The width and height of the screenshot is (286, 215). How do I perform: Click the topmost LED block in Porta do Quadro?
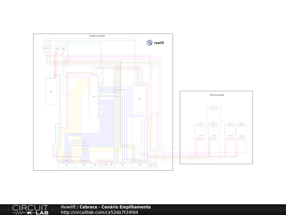coord(214,108)
